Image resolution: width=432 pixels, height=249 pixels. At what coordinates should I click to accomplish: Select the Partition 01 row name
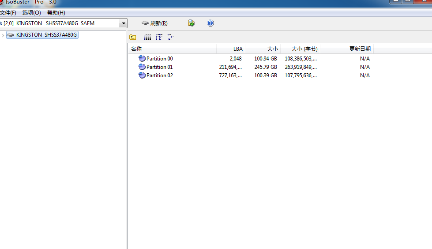160,67
